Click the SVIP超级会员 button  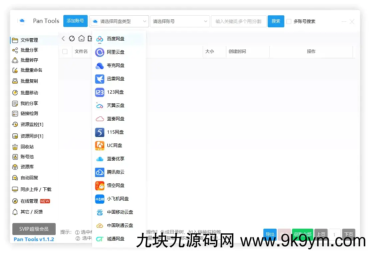[34, 229]
